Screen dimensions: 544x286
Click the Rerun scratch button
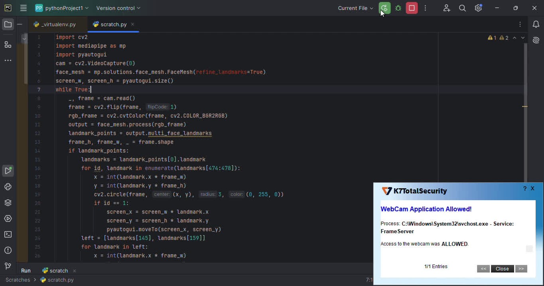(384, 8)
